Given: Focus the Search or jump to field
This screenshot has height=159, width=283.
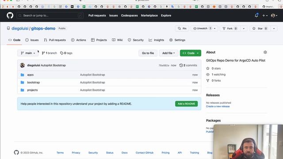Looking at the screenshot, I should point(50,15).
